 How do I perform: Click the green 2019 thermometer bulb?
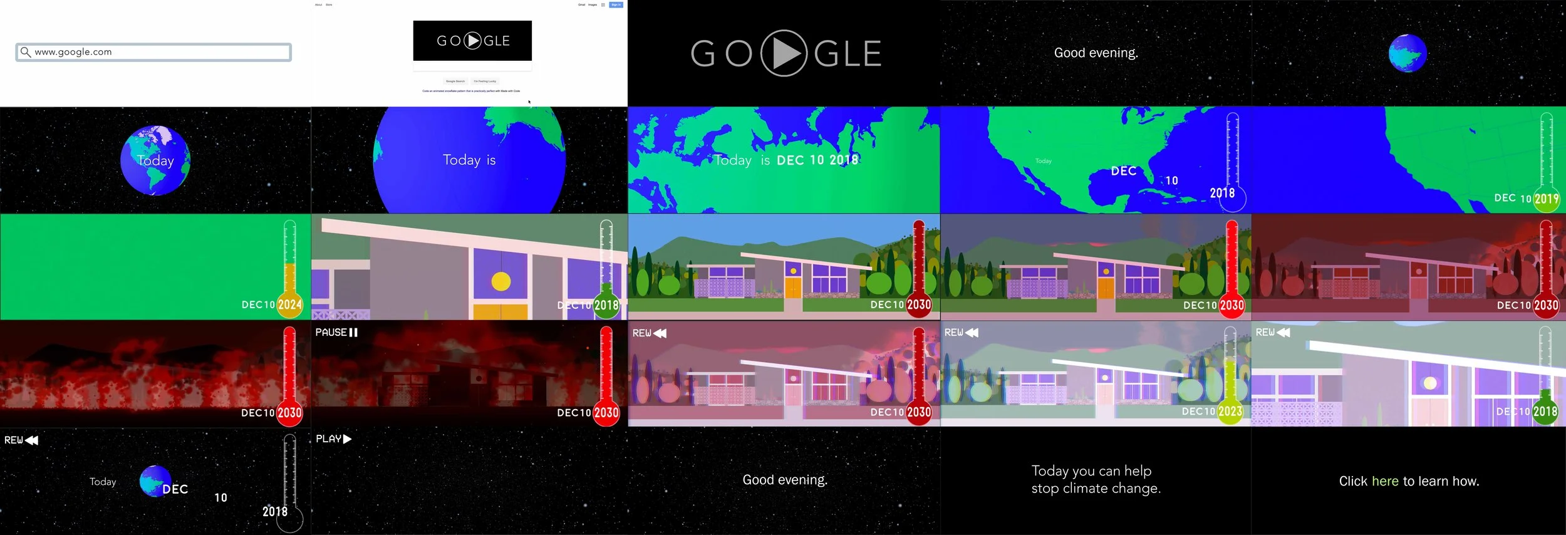click(1547, 199)
